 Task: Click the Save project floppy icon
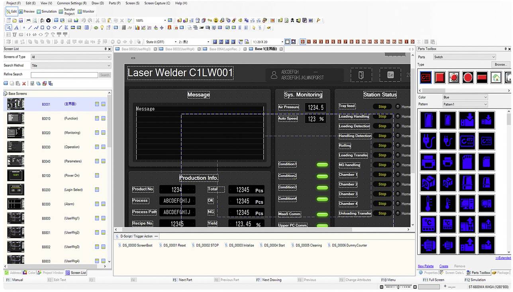click(x=20, y=20)
